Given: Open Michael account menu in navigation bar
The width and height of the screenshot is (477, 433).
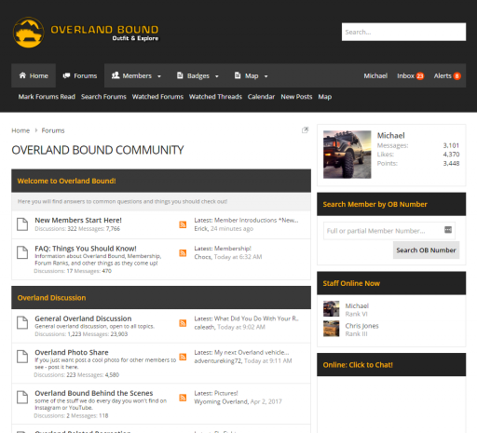Looking at the screenshot, I should pyautogui.click(x=375, y=76).
